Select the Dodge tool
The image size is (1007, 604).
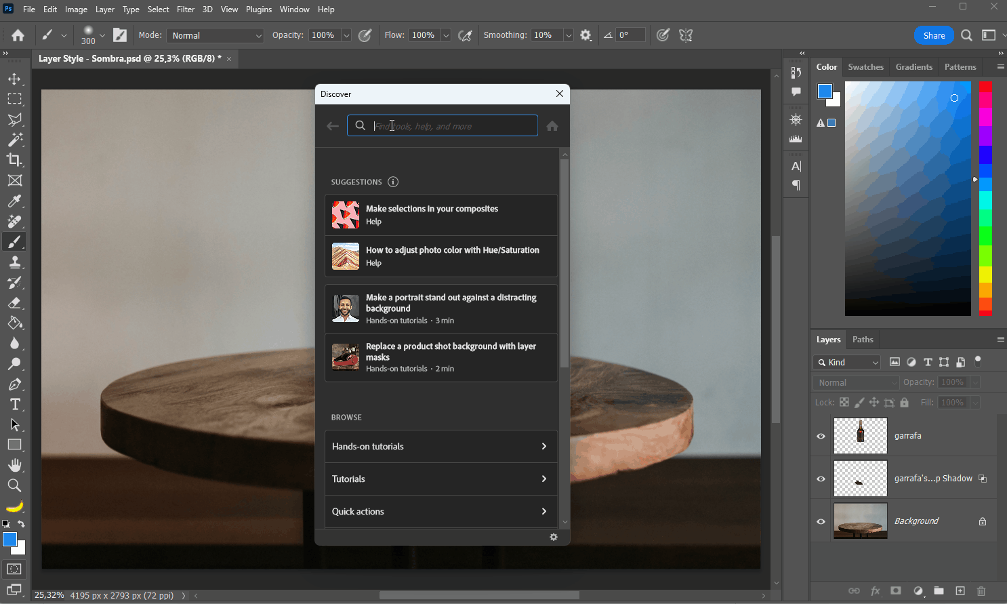(x=14, y=363)
